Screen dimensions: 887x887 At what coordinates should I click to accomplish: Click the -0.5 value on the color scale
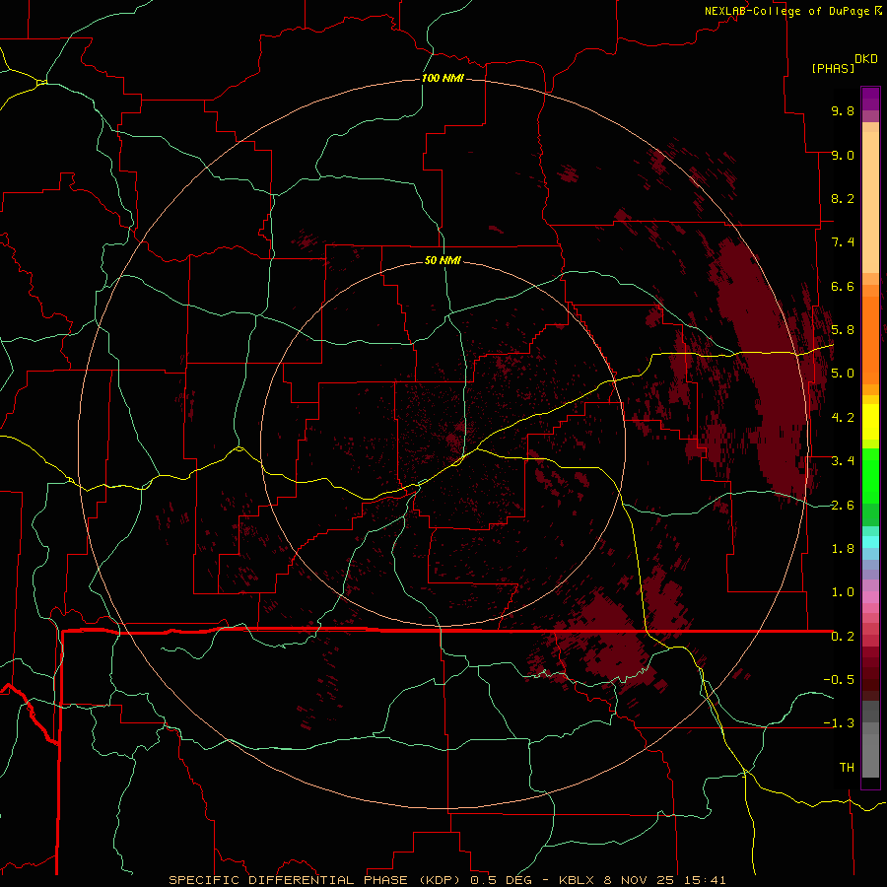coord(839,680)
